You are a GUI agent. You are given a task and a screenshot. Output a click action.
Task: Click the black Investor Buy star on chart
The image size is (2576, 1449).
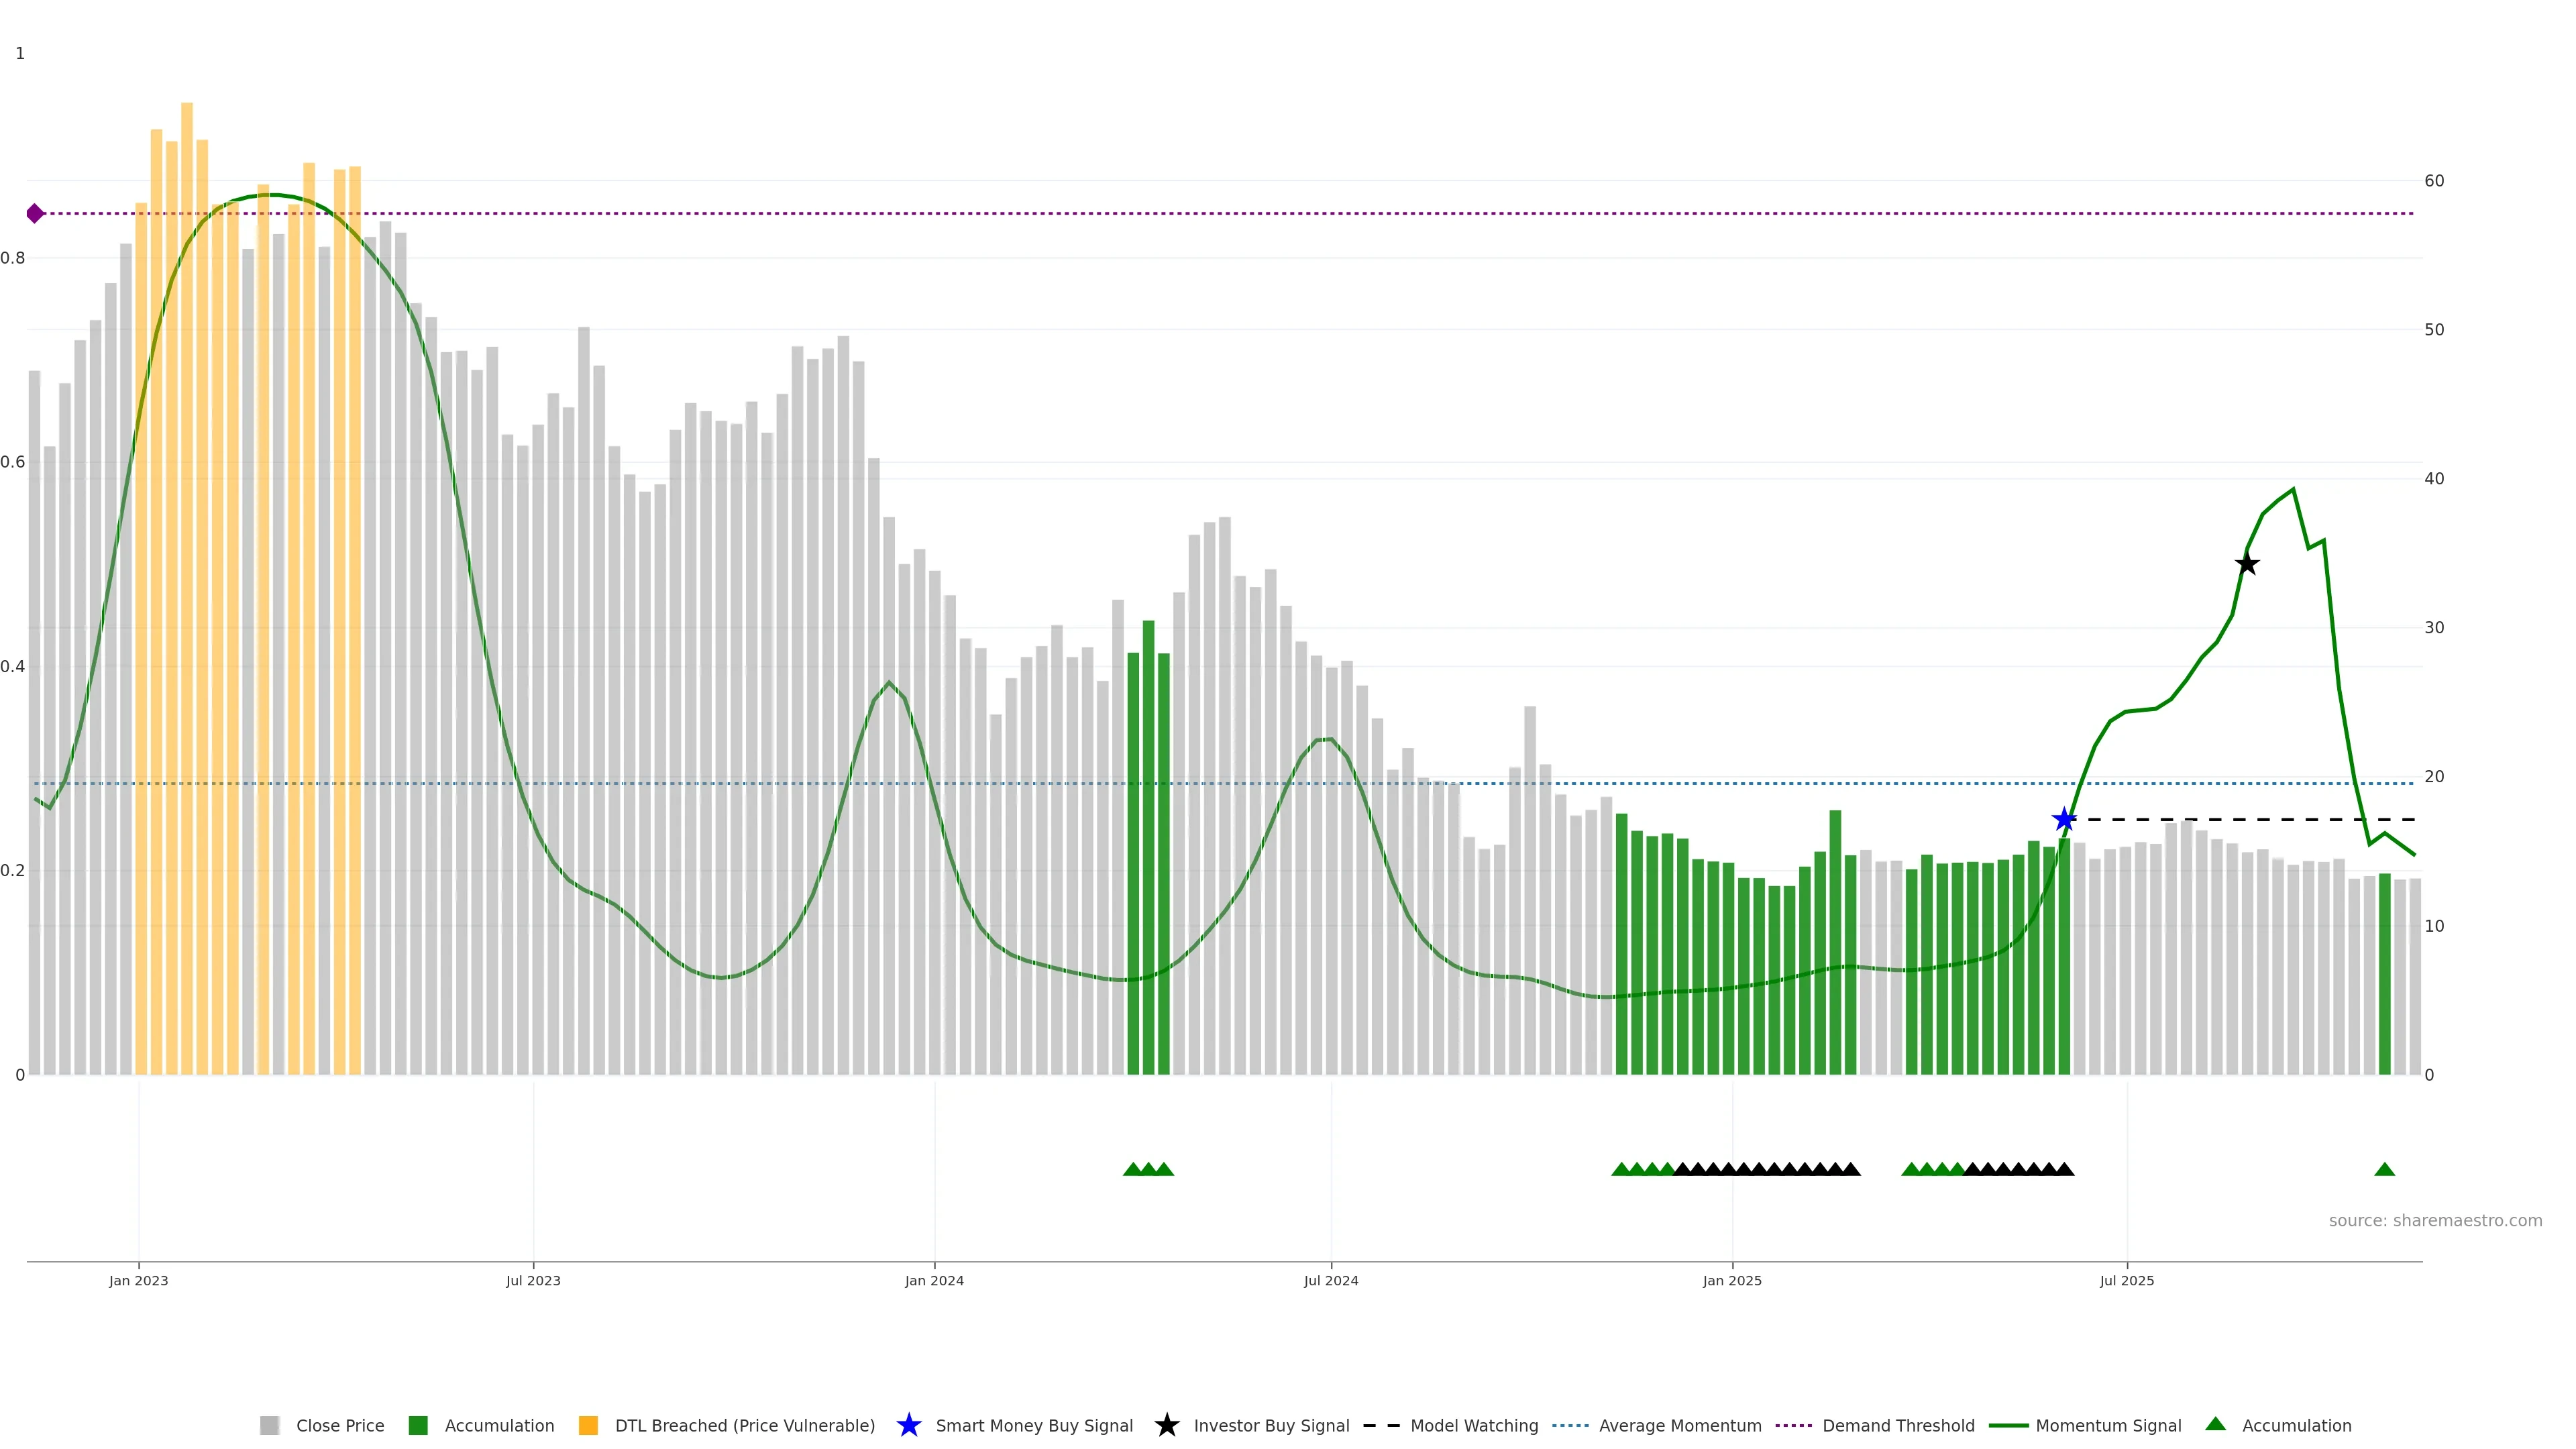click(x=2247, y=564)
